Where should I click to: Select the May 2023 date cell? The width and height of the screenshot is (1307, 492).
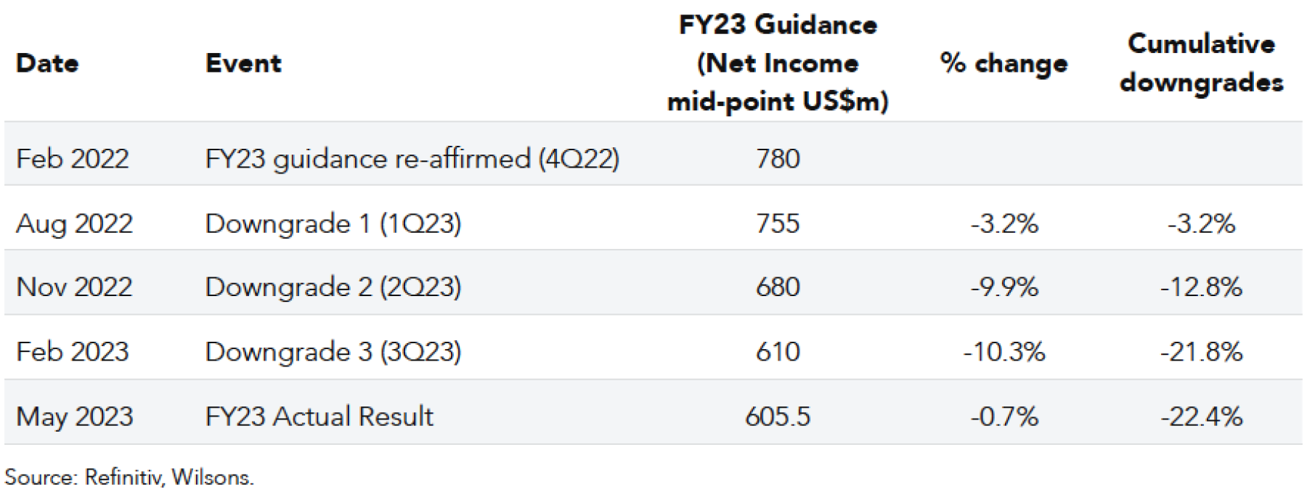[x=75, y=417]
